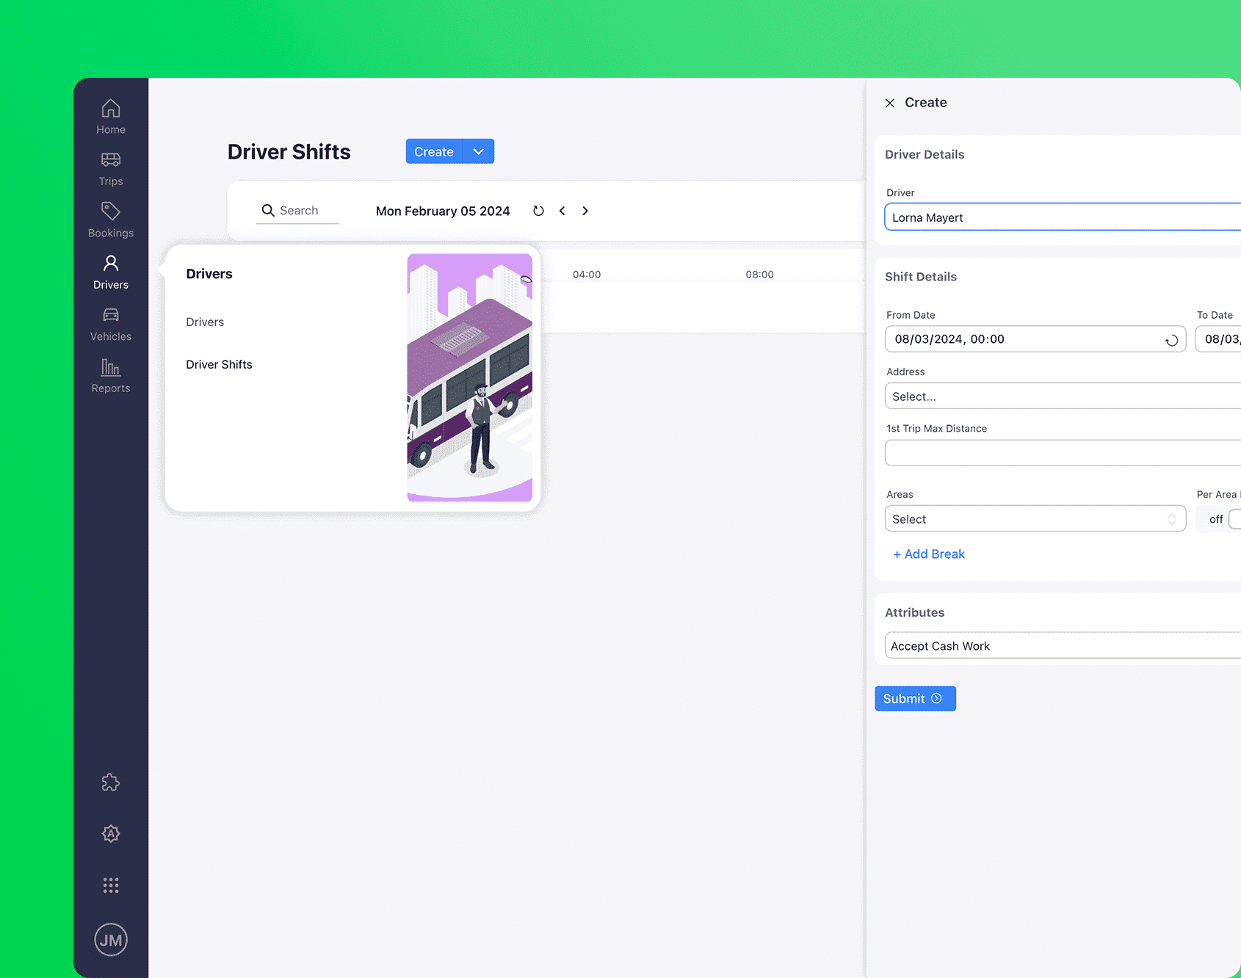
Task: Click the From Date input
Action: pos(1035,339)
